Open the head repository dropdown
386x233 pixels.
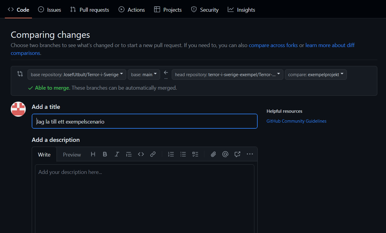[227, 74]
